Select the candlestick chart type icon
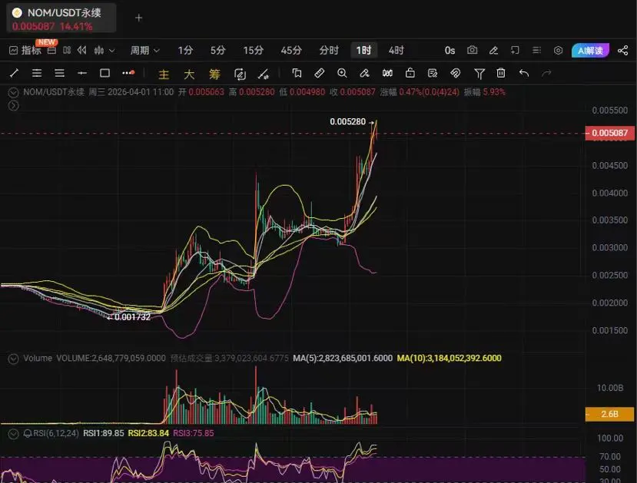637x483 pixels. [x=98, y=51]
